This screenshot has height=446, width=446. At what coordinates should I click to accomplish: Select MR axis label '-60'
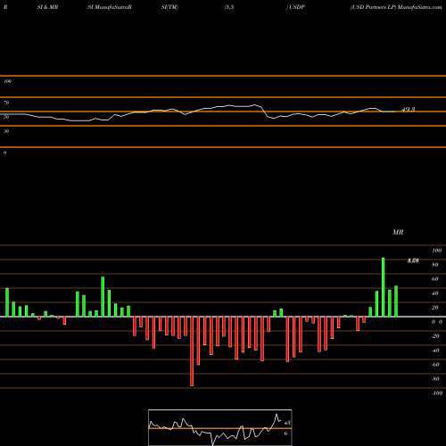tap(435, 365)
